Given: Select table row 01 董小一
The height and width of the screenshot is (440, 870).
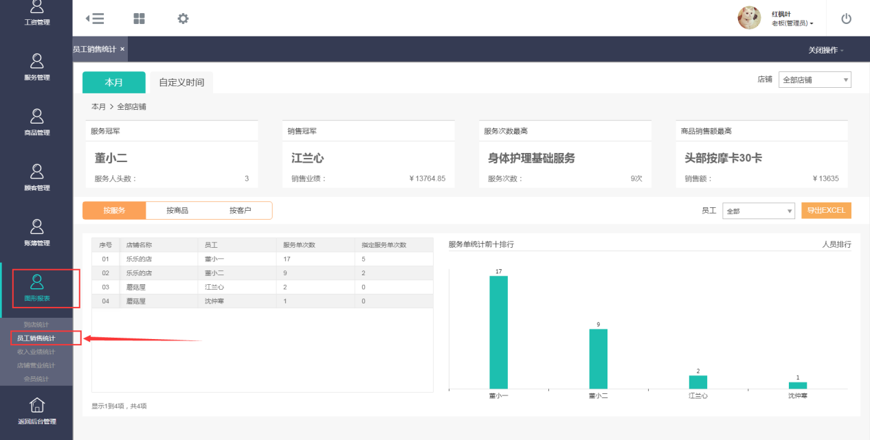Looking at the screenshot, I should click(x=263, y=259).
